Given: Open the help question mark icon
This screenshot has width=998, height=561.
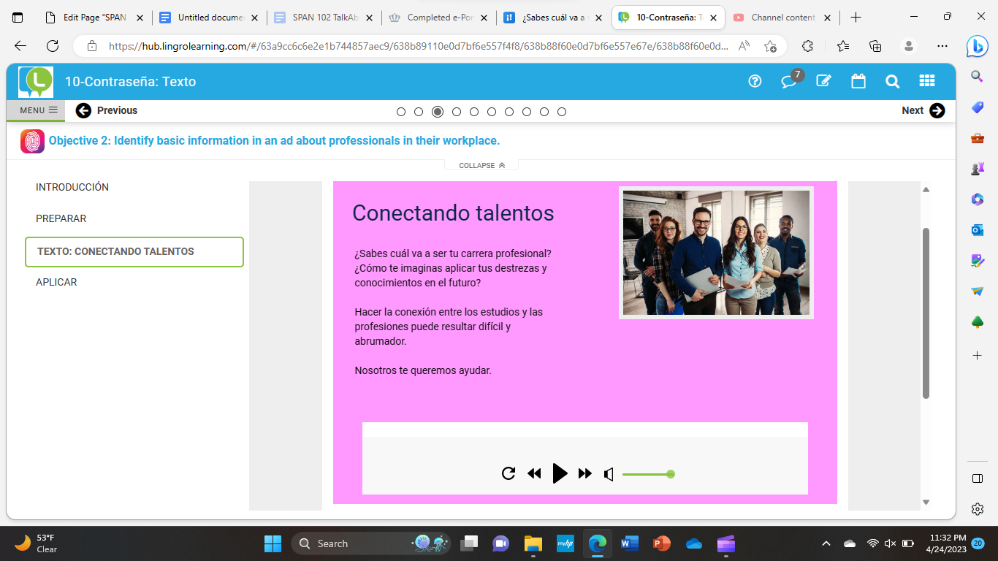Looking at the screenshot, I should tap(755, 81).
